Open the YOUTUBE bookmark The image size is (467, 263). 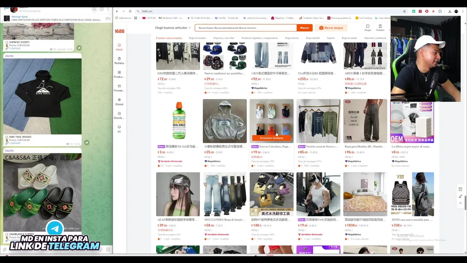click(149, 18)
